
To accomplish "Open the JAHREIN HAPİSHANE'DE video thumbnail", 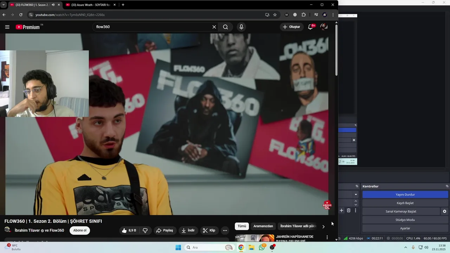I will (x=255, y=238).
